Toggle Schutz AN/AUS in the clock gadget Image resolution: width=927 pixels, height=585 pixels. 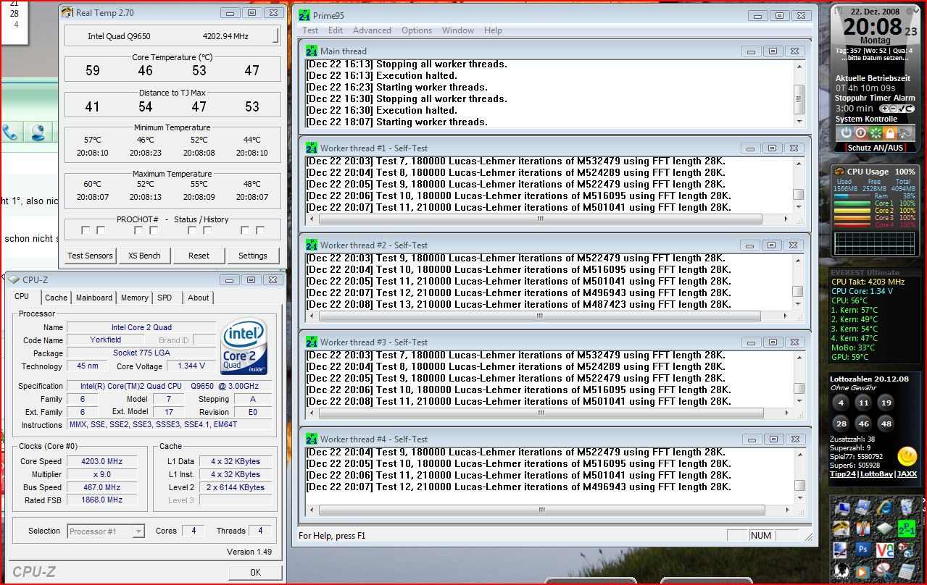[x=876, y=148]
